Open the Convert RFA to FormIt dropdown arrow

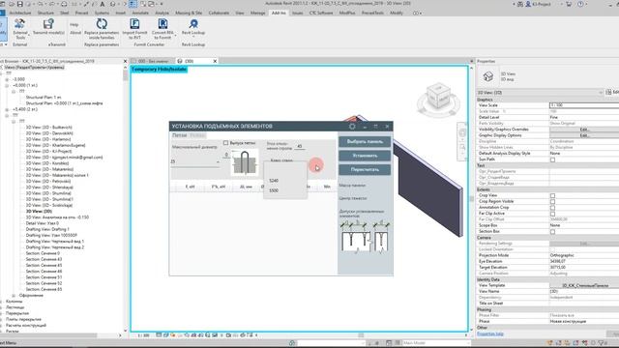pos(175,36)
